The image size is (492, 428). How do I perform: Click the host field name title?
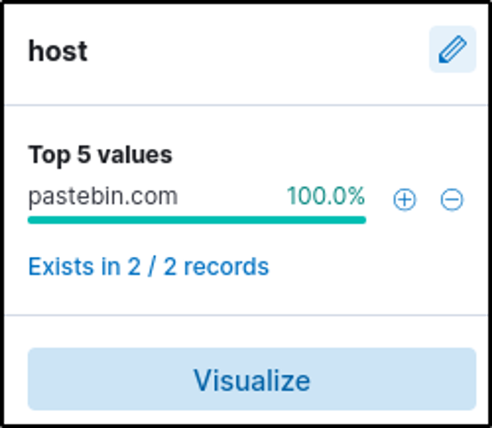tap(58, 51)
